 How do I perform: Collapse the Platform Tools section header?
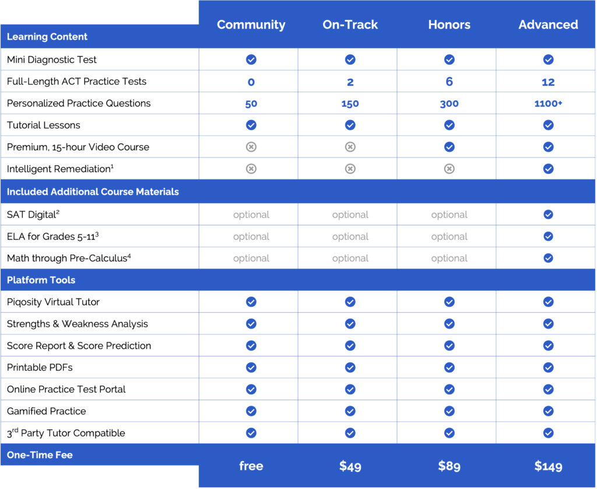tap(41, 280)
